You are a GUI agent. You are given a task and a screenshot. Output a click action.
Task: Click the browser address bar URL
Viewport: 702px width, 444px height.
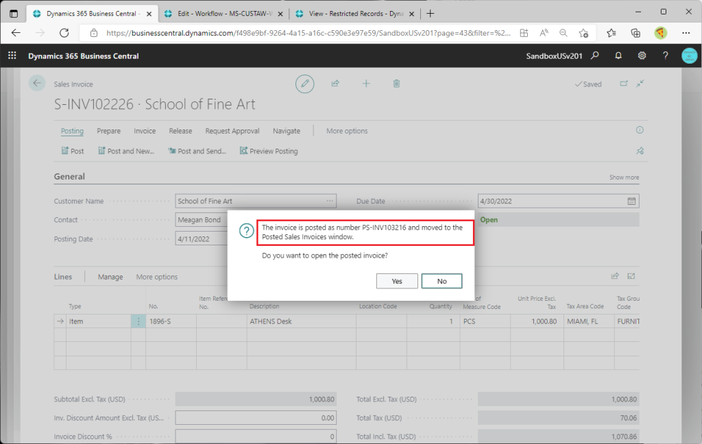(x=308, y=33)
